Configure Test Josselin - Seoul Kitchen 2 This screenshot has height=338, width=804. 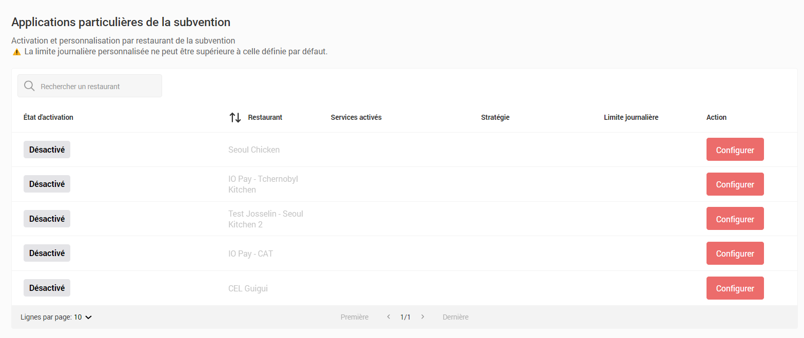coord(735,219)
